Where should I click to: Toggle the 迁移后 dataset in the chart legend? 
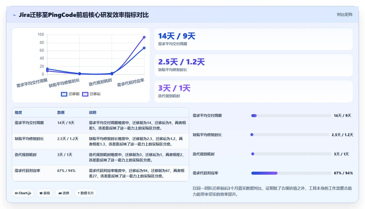coord(91,94)
